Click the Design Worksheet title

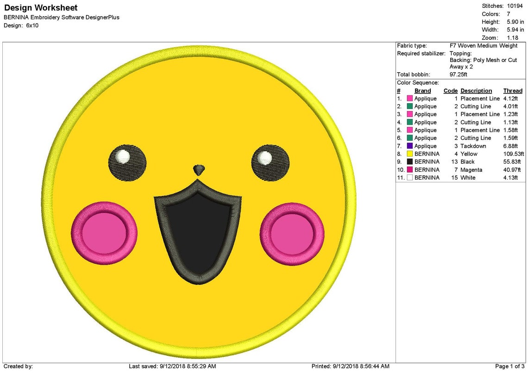point(40,8)
